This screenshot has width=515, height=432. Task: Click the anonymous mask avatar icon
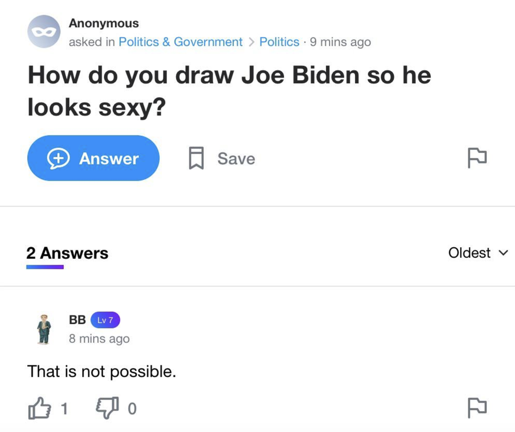click(x=44, y=32)
